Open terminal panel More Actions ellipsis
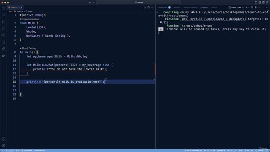Viewport: 270px width, 152px height. click(x=259, y=8)
